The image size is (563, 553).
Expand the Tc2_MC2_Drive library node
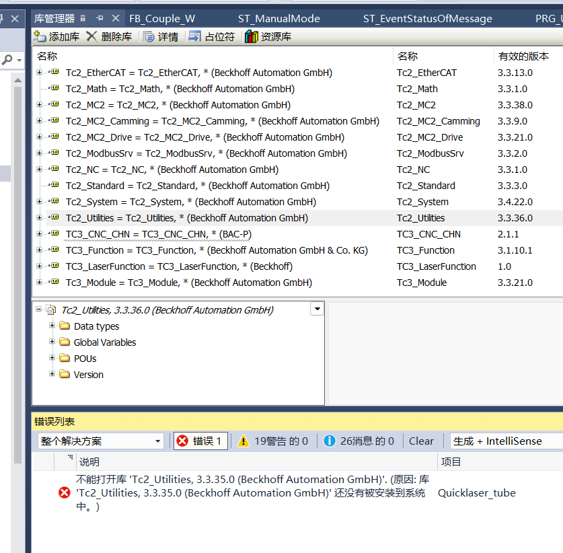click(39, 137)
